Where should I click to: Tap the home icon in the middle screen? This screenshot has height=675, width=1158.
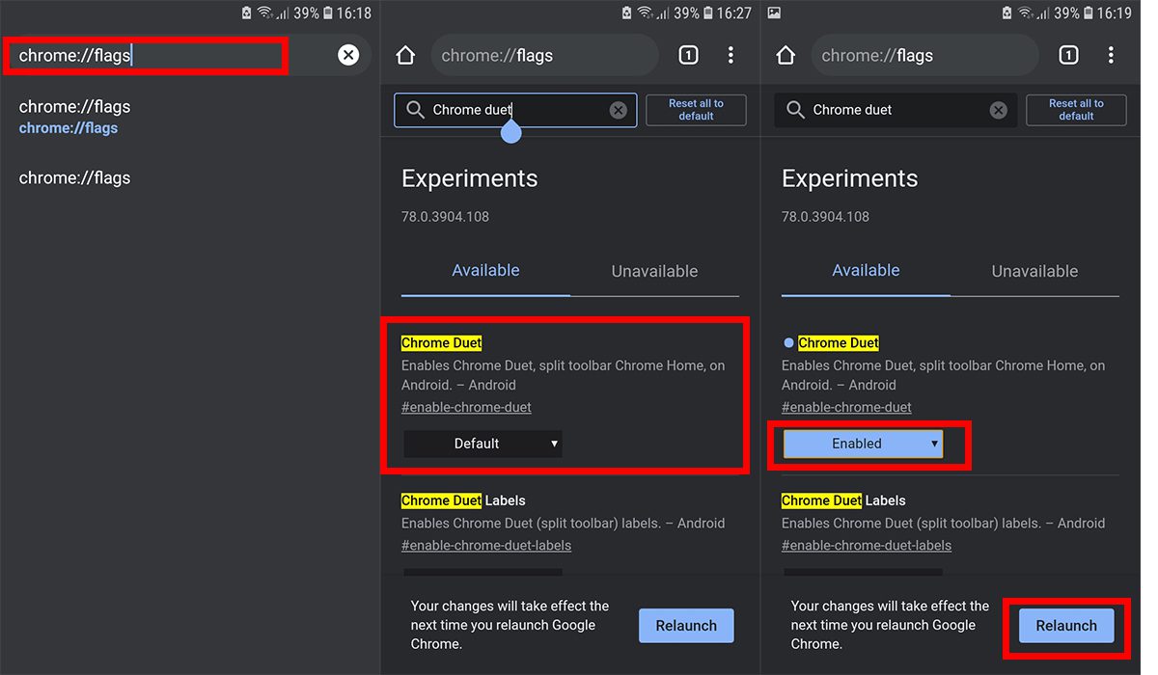tap(405, 55)
